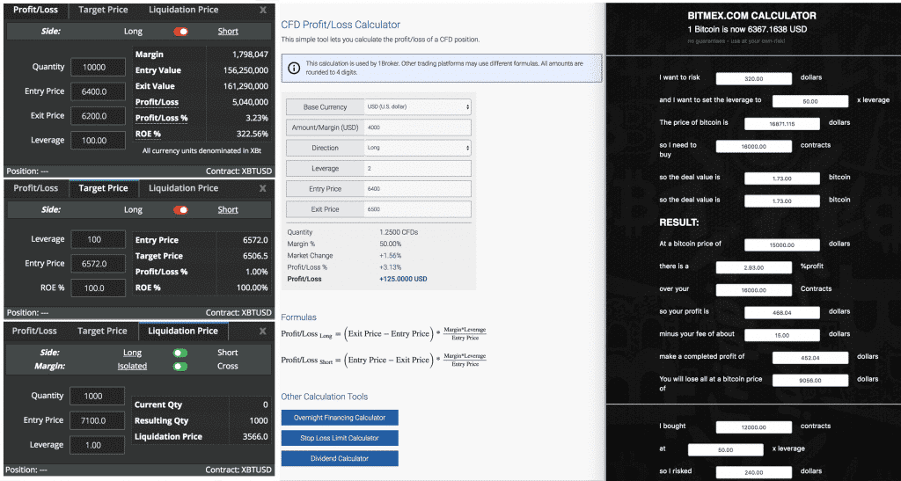Close the Target Price calculator panel
This screenshot has width=901, height=481.
click(262, 188)
